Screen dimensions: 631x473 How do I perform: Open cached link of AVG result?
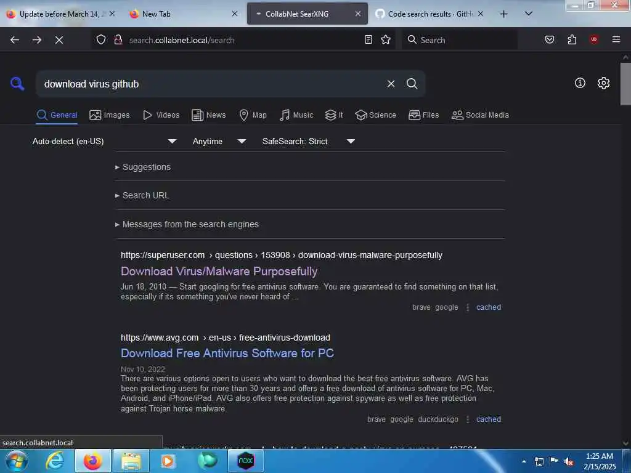[x=489, y=419]
